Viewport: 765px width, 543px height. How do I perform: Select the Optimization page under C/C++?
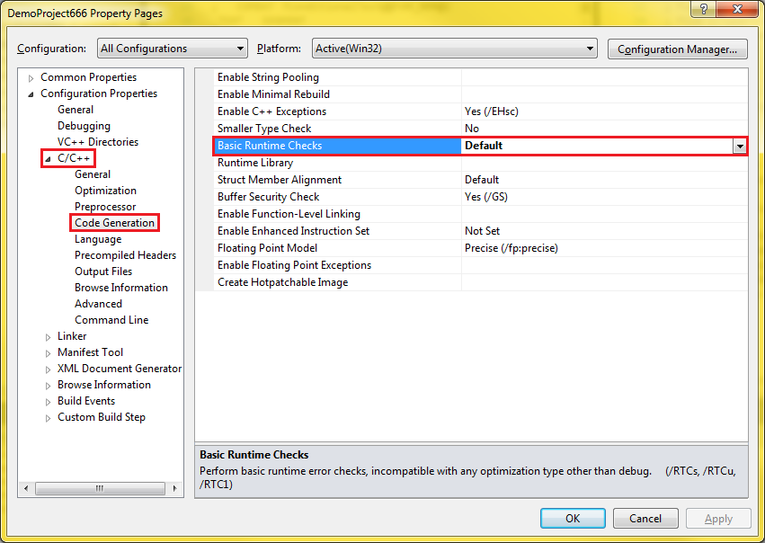[105, 191]
